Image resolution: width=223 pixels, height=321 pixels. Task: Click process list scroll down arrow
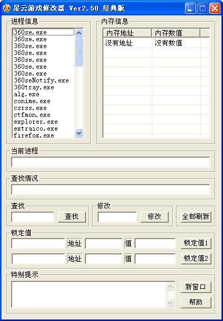(x=79, y=133)
